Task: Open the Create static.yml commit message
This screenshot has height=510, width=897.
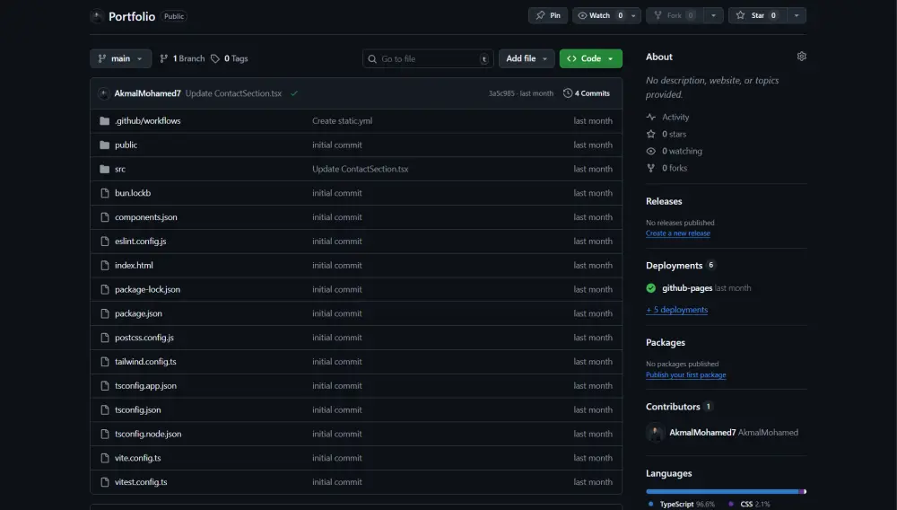Action: (x=342, y=121)
